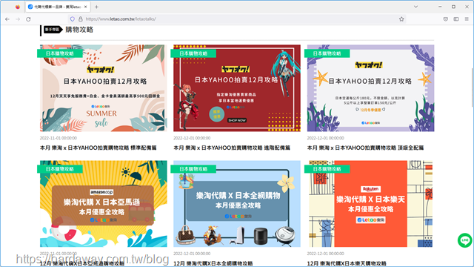Open a new browser tab
Image resolution: width=474 pixels, height=267 pixels.
pos(96,7)
